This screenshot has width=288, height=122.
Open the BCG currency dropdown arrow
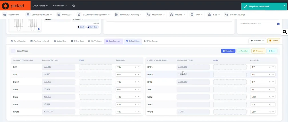[139, 67]
